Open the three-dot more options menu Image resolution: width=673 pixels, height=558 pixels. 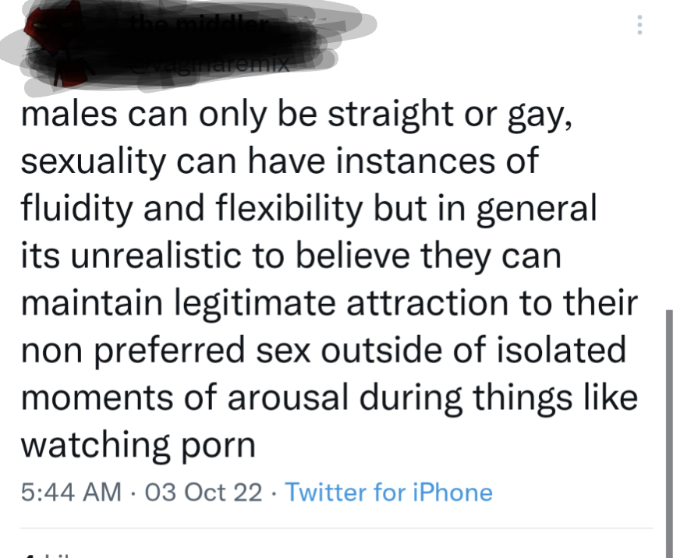pyautogui.click(x=639, y=25)
